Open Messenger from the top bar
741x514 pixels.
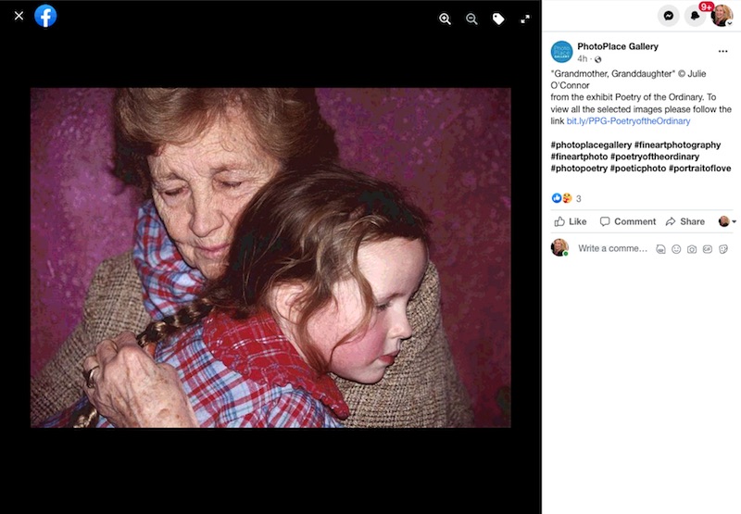(x=668, y=16)
